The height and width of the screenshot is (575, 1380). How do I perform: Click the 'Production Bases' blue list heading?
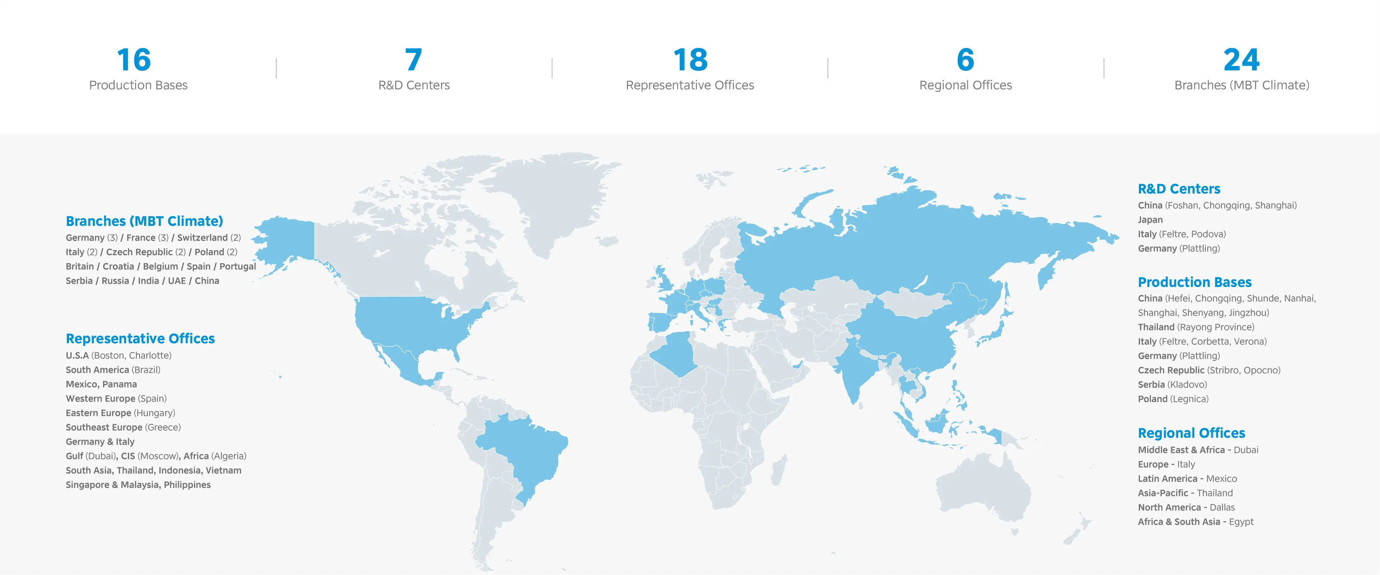pyautogui.click(x=1194, y=282)
